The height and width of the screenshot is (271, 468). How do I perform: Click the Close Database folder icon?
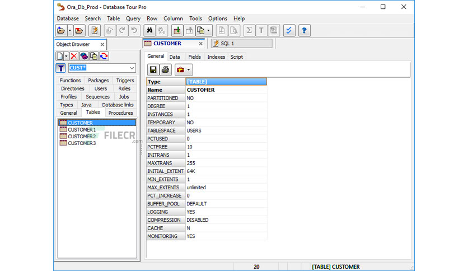pos(79,30)
